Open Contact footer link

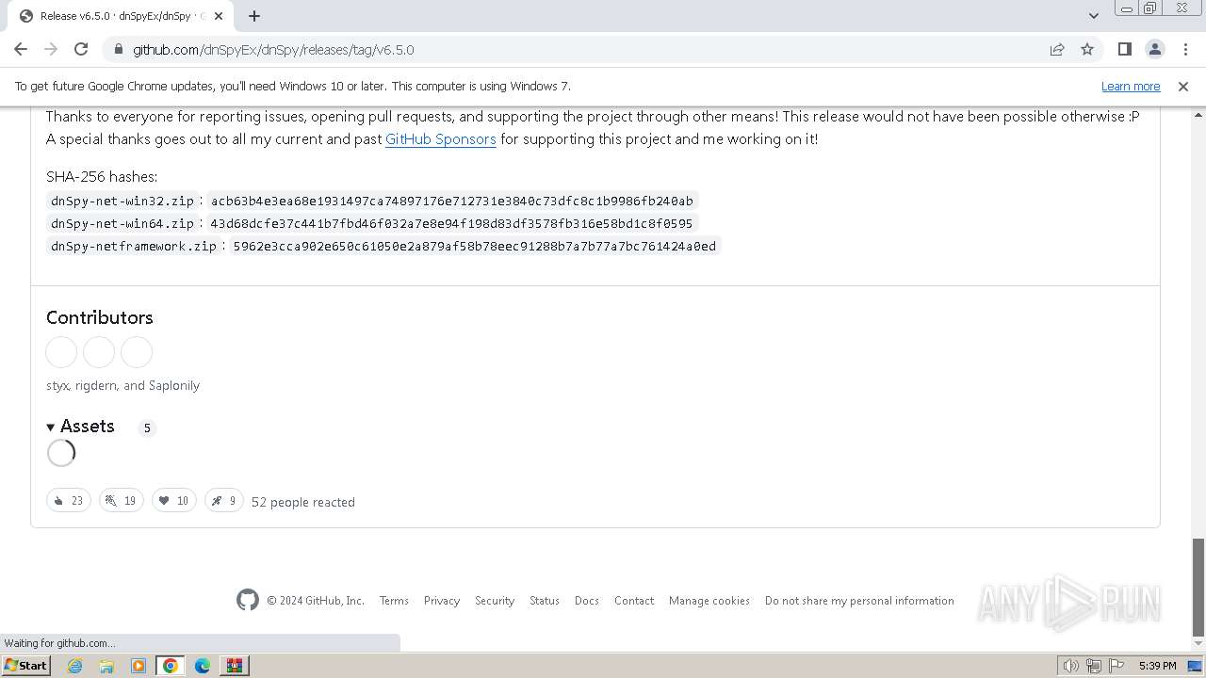[x=634, y=601]
